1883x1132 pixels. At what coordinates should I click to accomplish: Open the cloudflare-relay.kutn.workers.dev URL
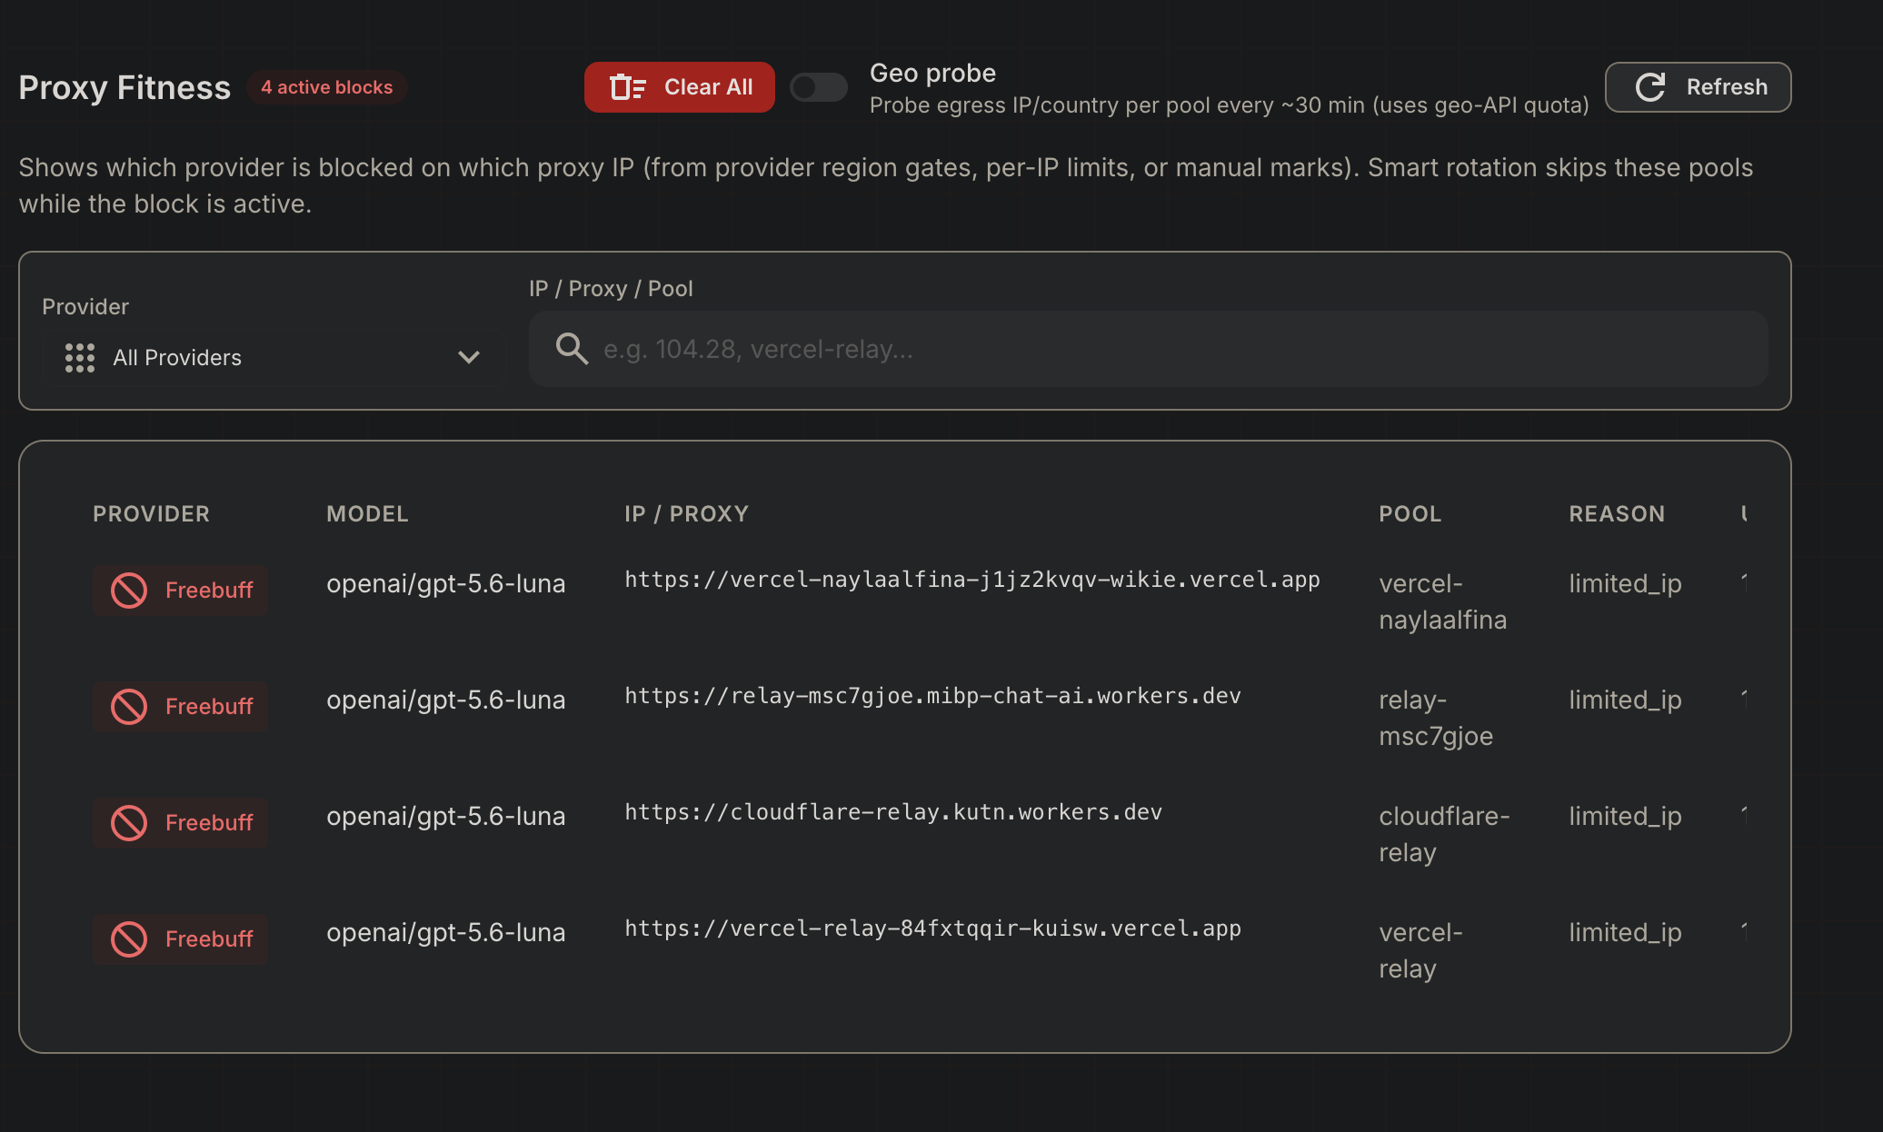pyautogui.click(x=893, y=812)
